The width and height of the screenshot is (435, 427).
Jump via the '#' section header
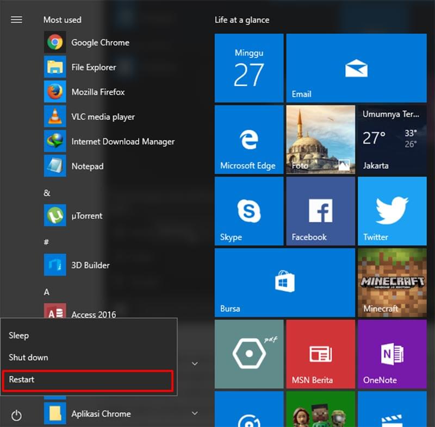tap(46, 242)
